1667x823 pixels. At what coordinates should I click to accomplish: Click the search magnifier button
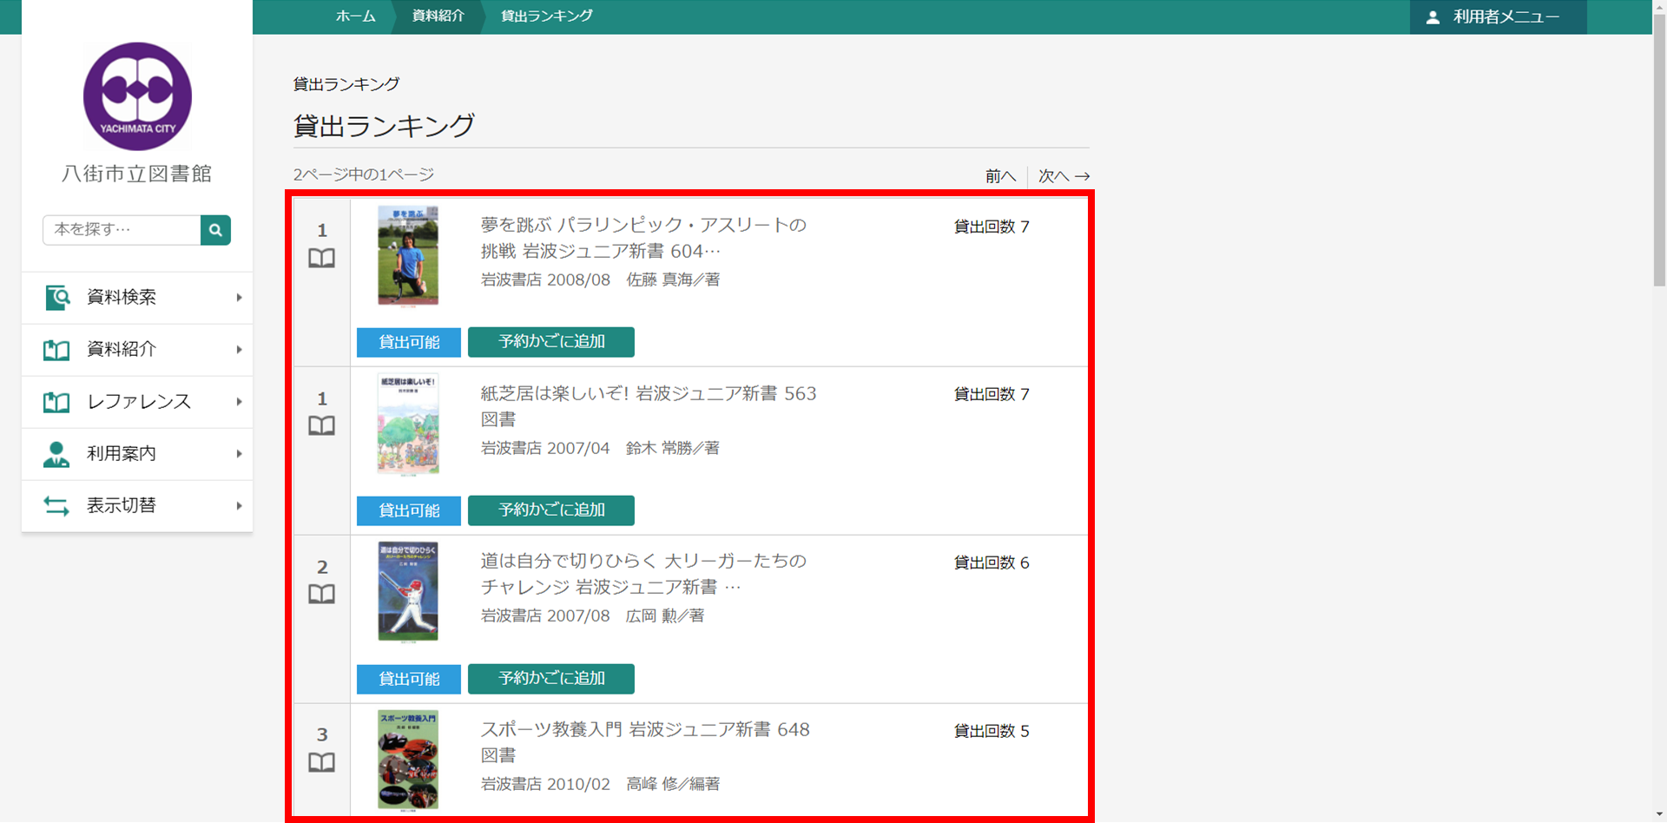click(215, 230)
